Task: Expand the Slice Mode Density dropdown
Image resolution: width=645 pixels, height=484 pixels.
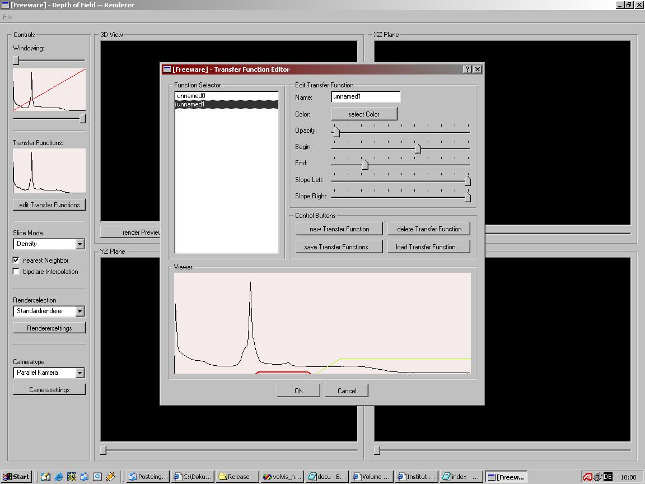Action: [x=80, y=244]
